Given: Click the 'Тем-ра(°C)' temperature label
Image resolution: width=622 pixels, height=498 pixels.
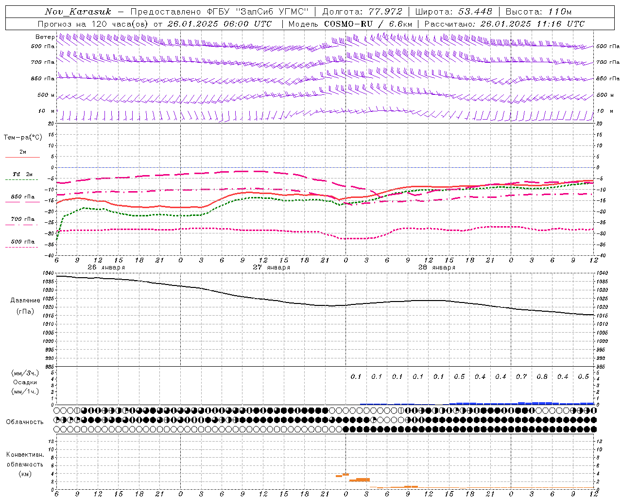Looking at the screenshot, I should point(23,138).
